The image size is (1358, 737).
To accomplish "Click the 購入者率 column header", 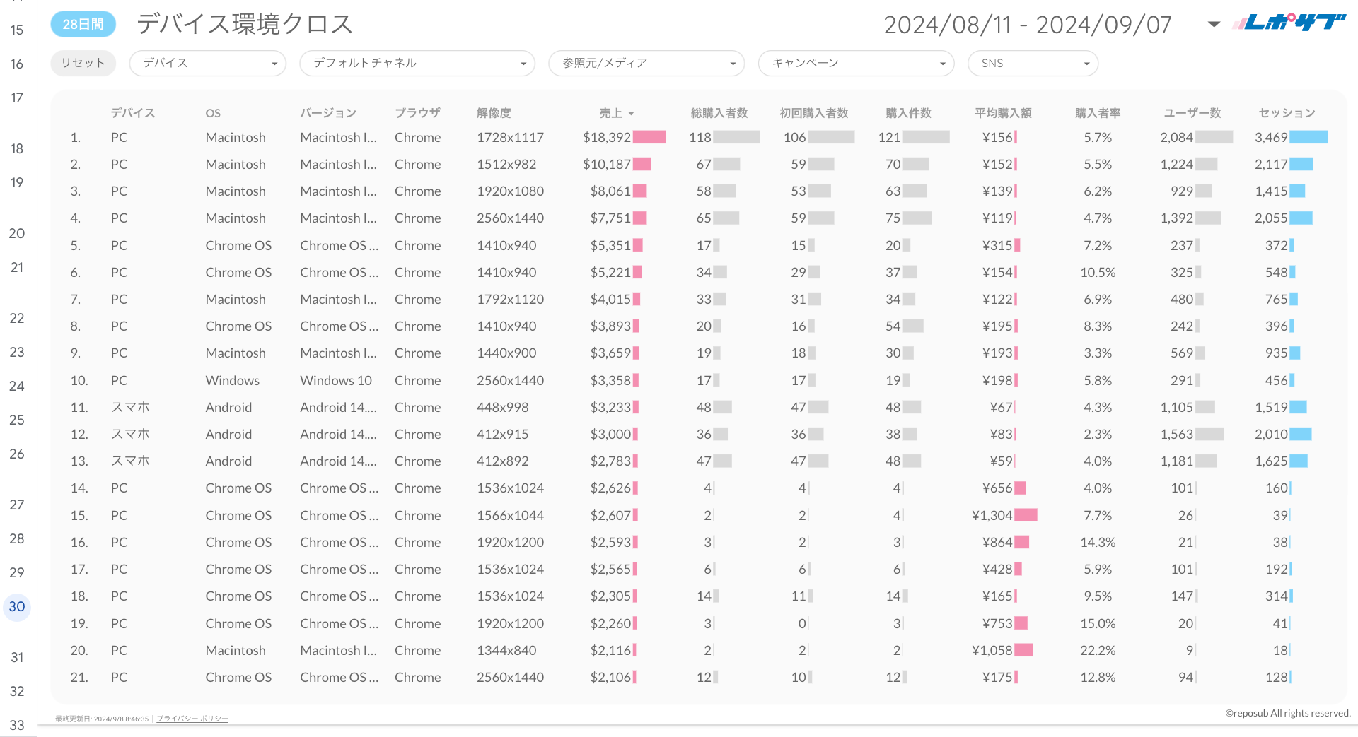I will pyautogui.click(x=1097, y=113).
